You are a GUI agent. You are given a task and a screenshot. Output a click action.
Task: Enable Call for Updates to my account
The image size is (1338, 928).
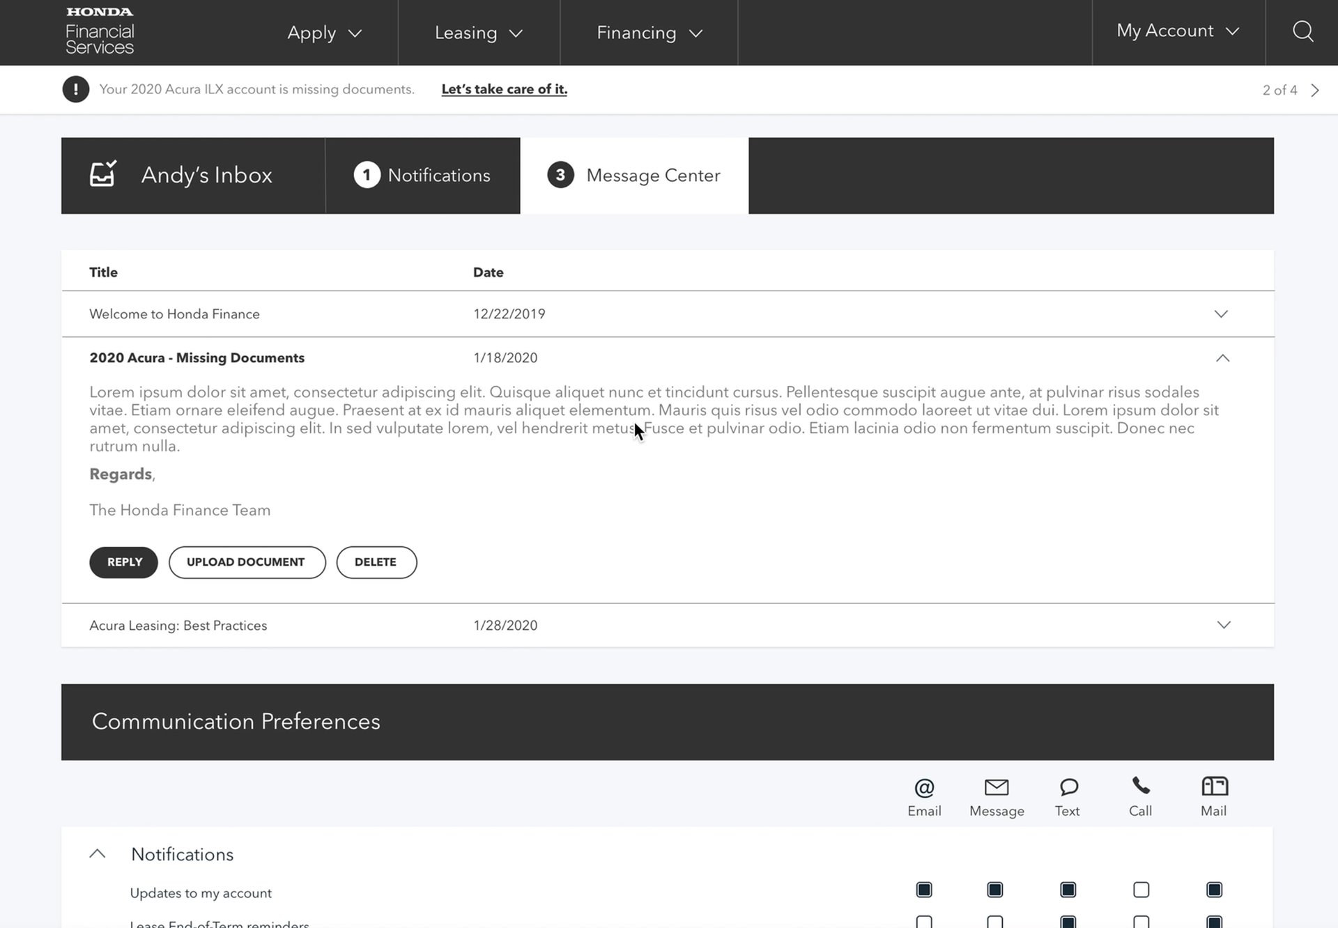pyautogui.click(x=1141, y=890)
